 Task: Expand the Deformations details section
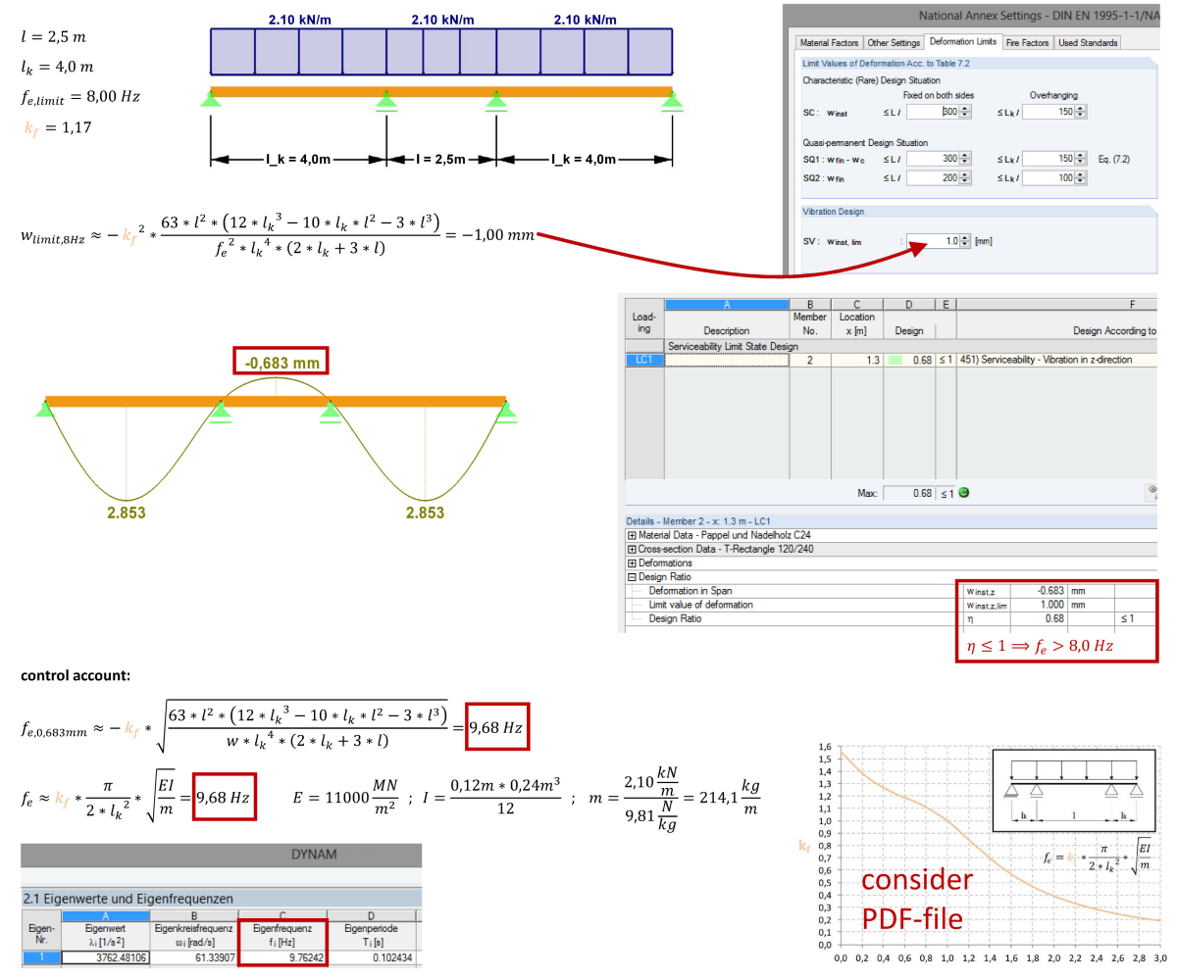pyautogui.click(x=633, y=563)
